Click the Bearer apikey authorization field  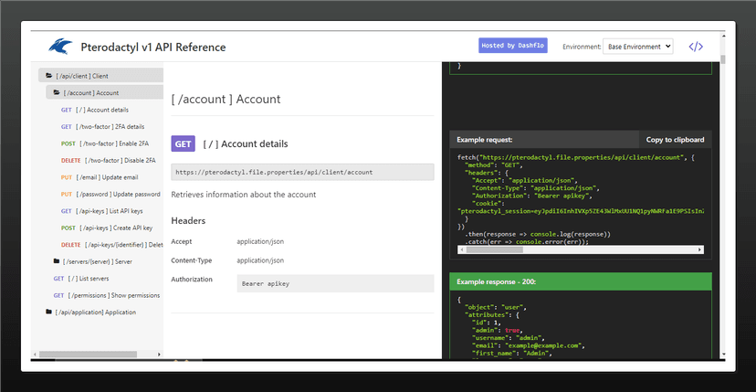[335, 284]
